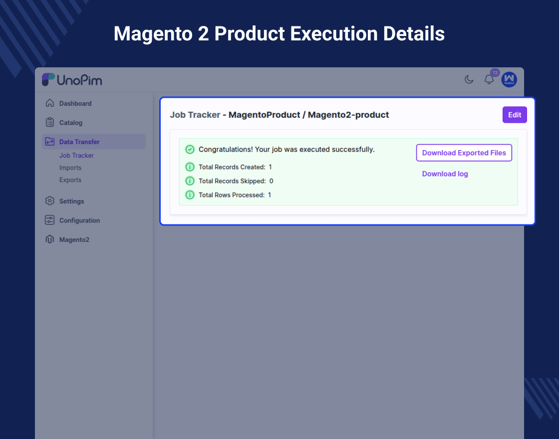Image resolution: width=559 pixels, height=439 pixels.
Task: Click the Configuration sliders icon
Action: coord(50,220)
